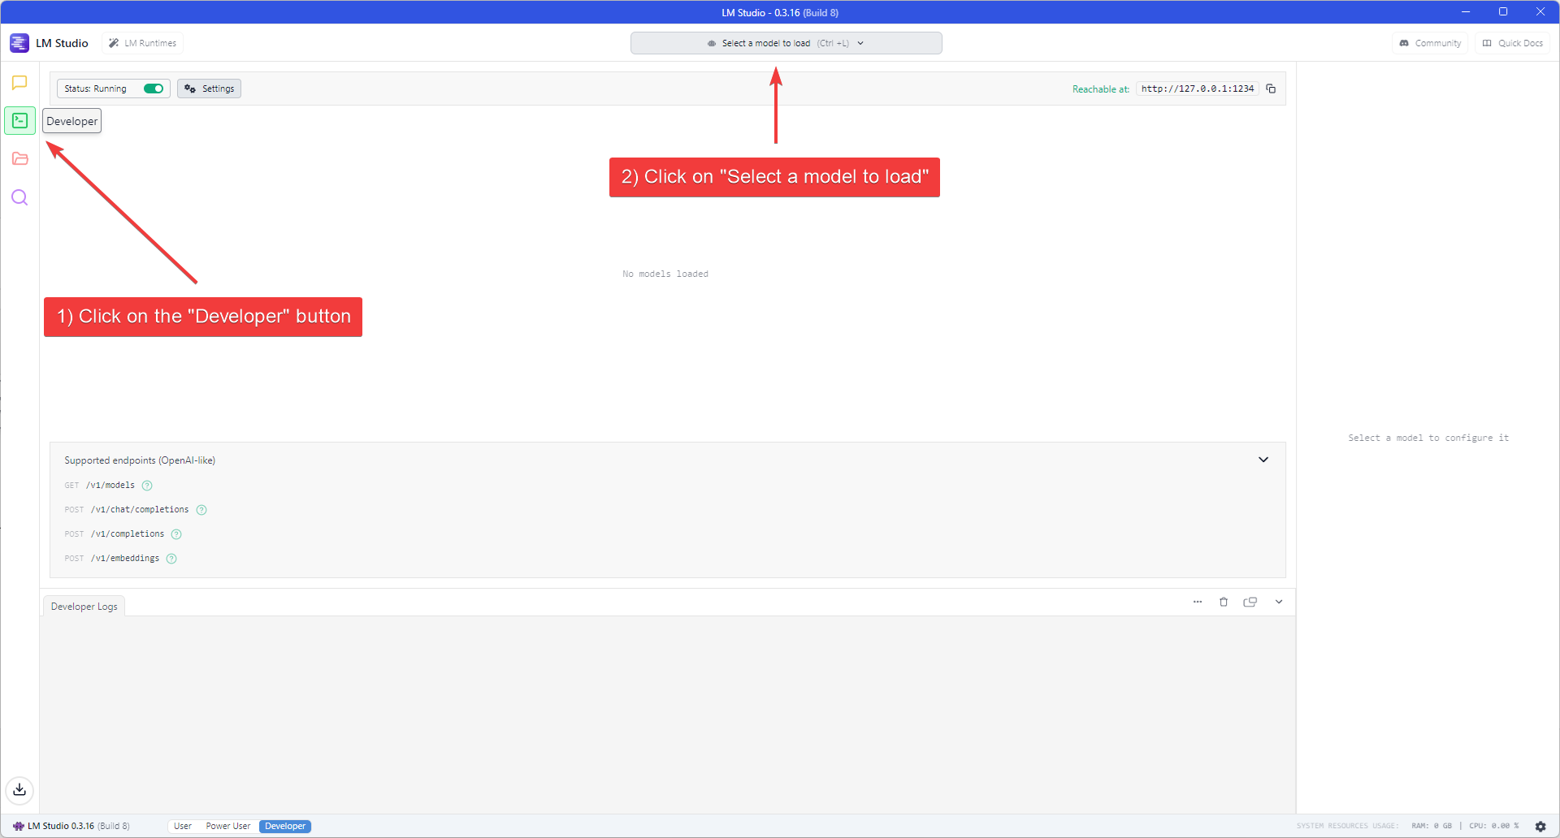Open app settings gear in status bar
Screen dimensions: 1560x838
point(1540,826)
